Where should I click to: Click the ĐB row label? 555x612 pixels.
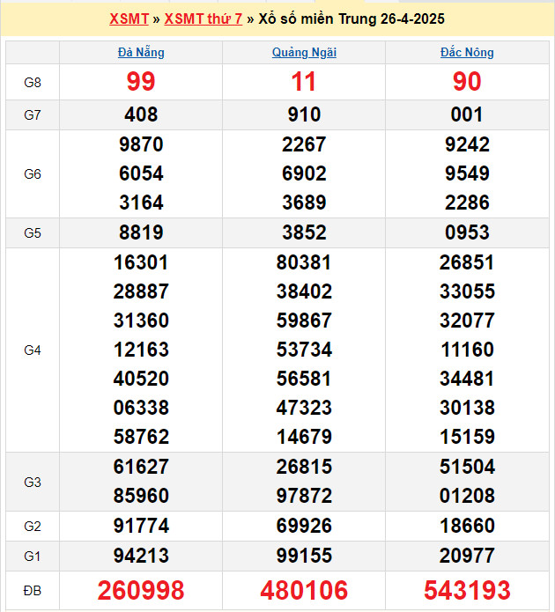(33, 591)
